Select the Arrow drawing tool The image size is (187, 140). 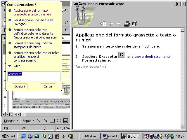point(46,121)
